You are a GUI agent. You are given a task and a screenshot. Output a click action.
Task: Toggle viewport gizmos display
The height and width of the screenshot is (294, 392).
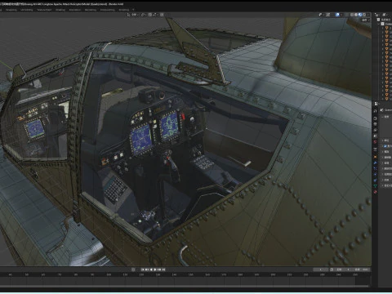pyautogui.click(x=327, y=15)
